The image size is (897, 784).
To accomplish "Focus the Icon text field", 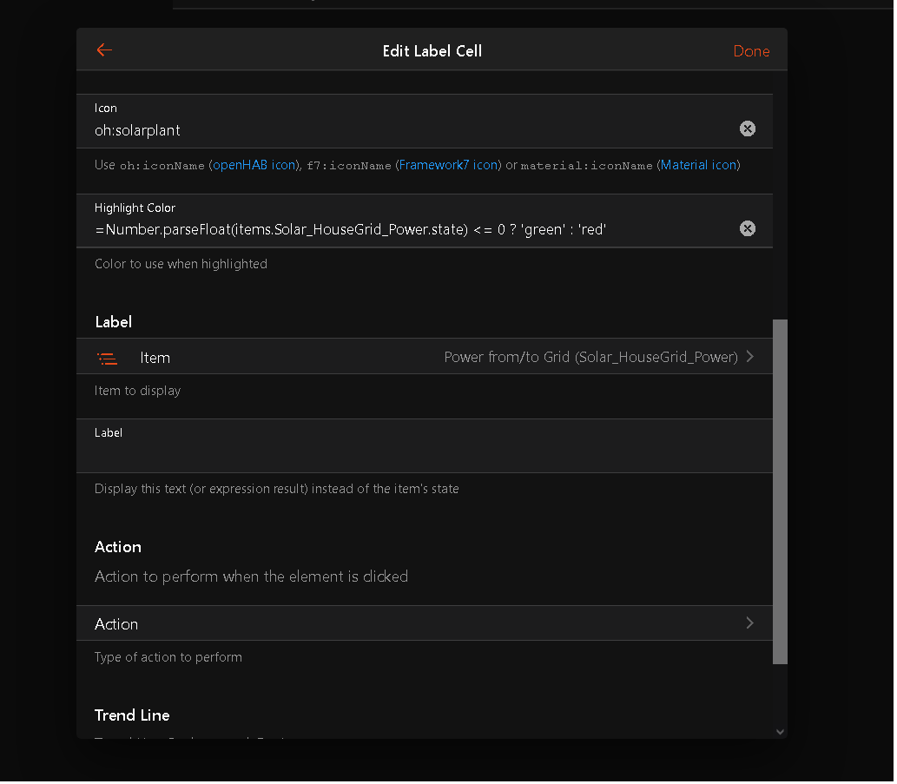I will [x=408, y=130].
